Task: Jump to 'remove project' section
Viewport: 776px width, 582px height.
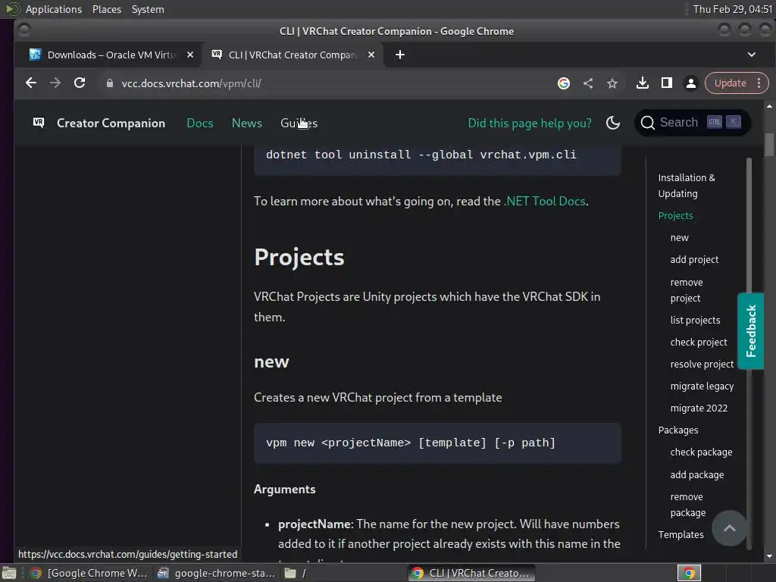Action: (687, 290)
